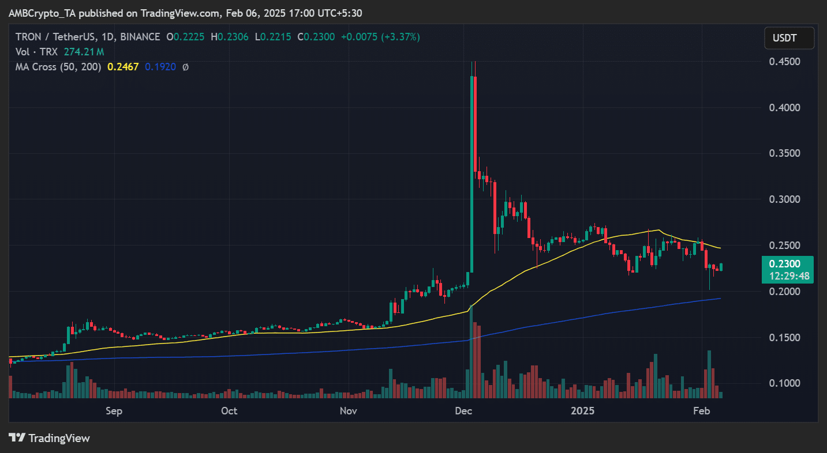Screen dimensions: 827x453
Task: Click the low value L0.2215
Action: 273,37
